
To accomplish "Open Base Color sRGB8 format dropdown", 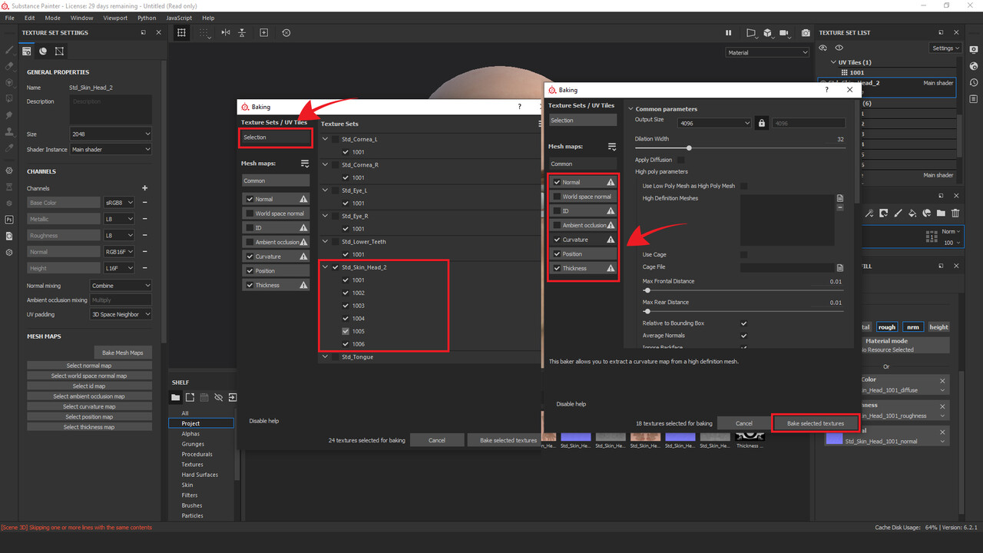I will click(119, 203).
